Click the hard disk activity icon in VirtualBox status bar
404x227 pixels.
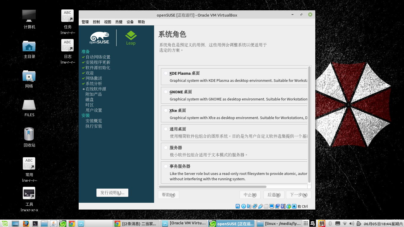tap(238, 206)
